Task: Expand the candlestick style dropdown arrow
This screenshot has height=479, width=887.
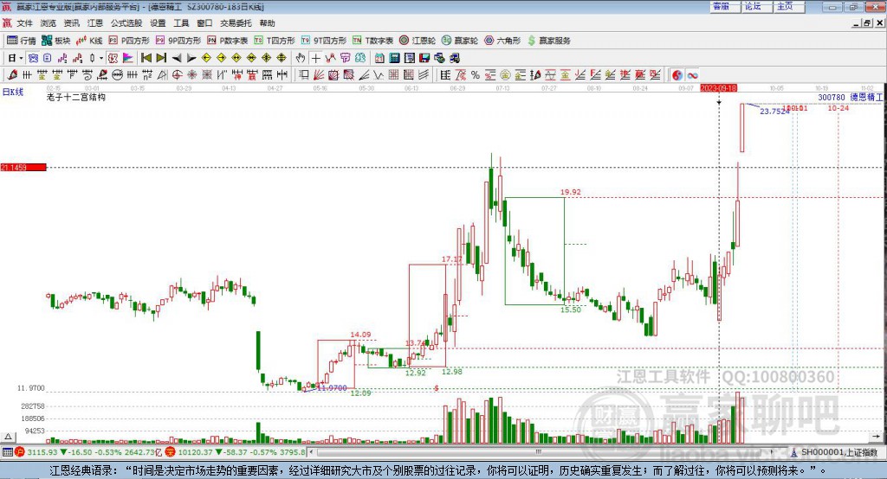Action: point(101,58)
